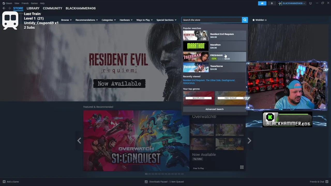Open the Hardware dropdown
The width and height of the screenshot is (331, 186).
coord(126,20)
